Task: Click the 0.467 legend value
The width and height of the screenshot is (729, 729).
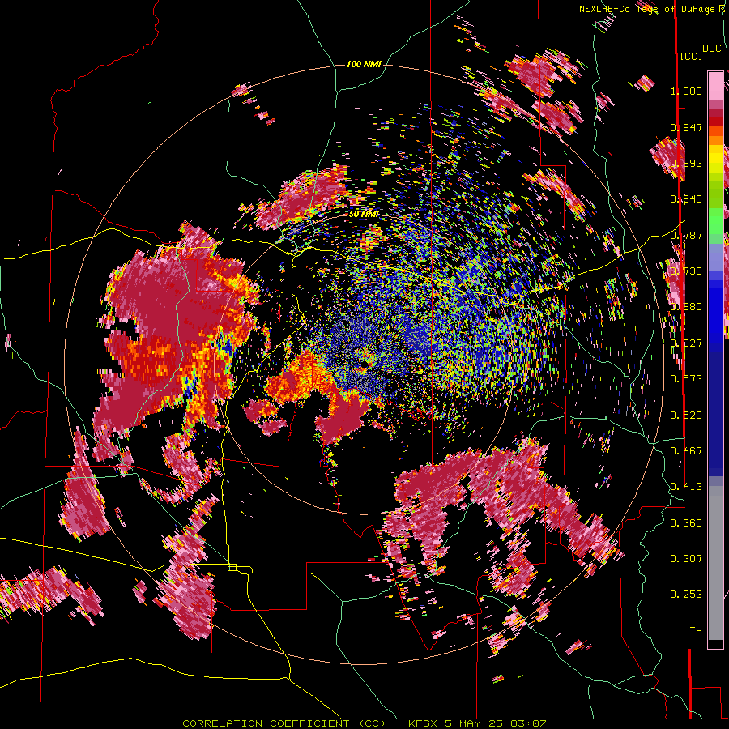Action: click(686, 451)
